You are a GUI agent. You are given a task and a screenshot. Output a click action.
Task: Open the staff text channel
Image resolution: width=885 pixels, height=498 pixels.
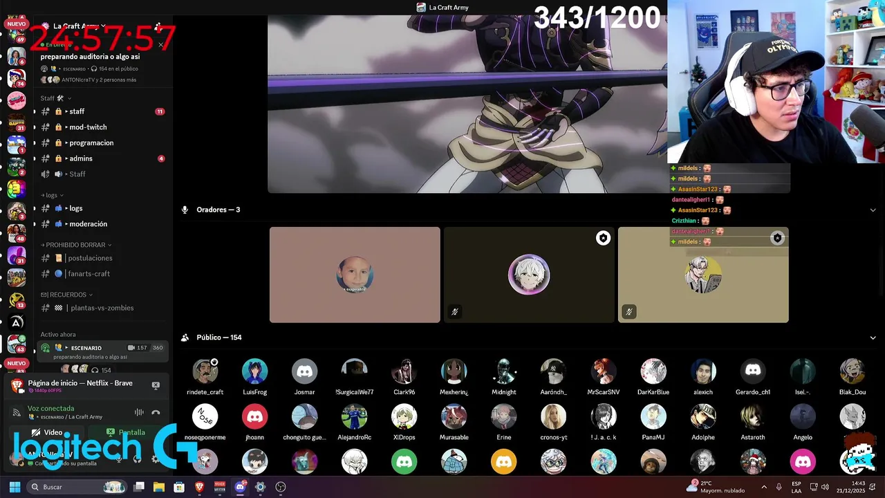tap(102, 111)
